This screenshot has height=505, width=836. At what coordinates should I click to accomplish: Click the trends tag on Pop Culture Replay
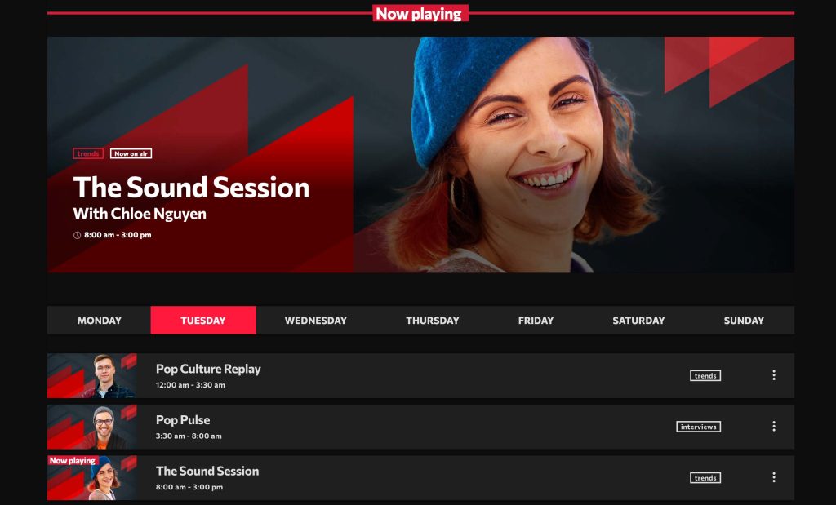tap(705, 375)
